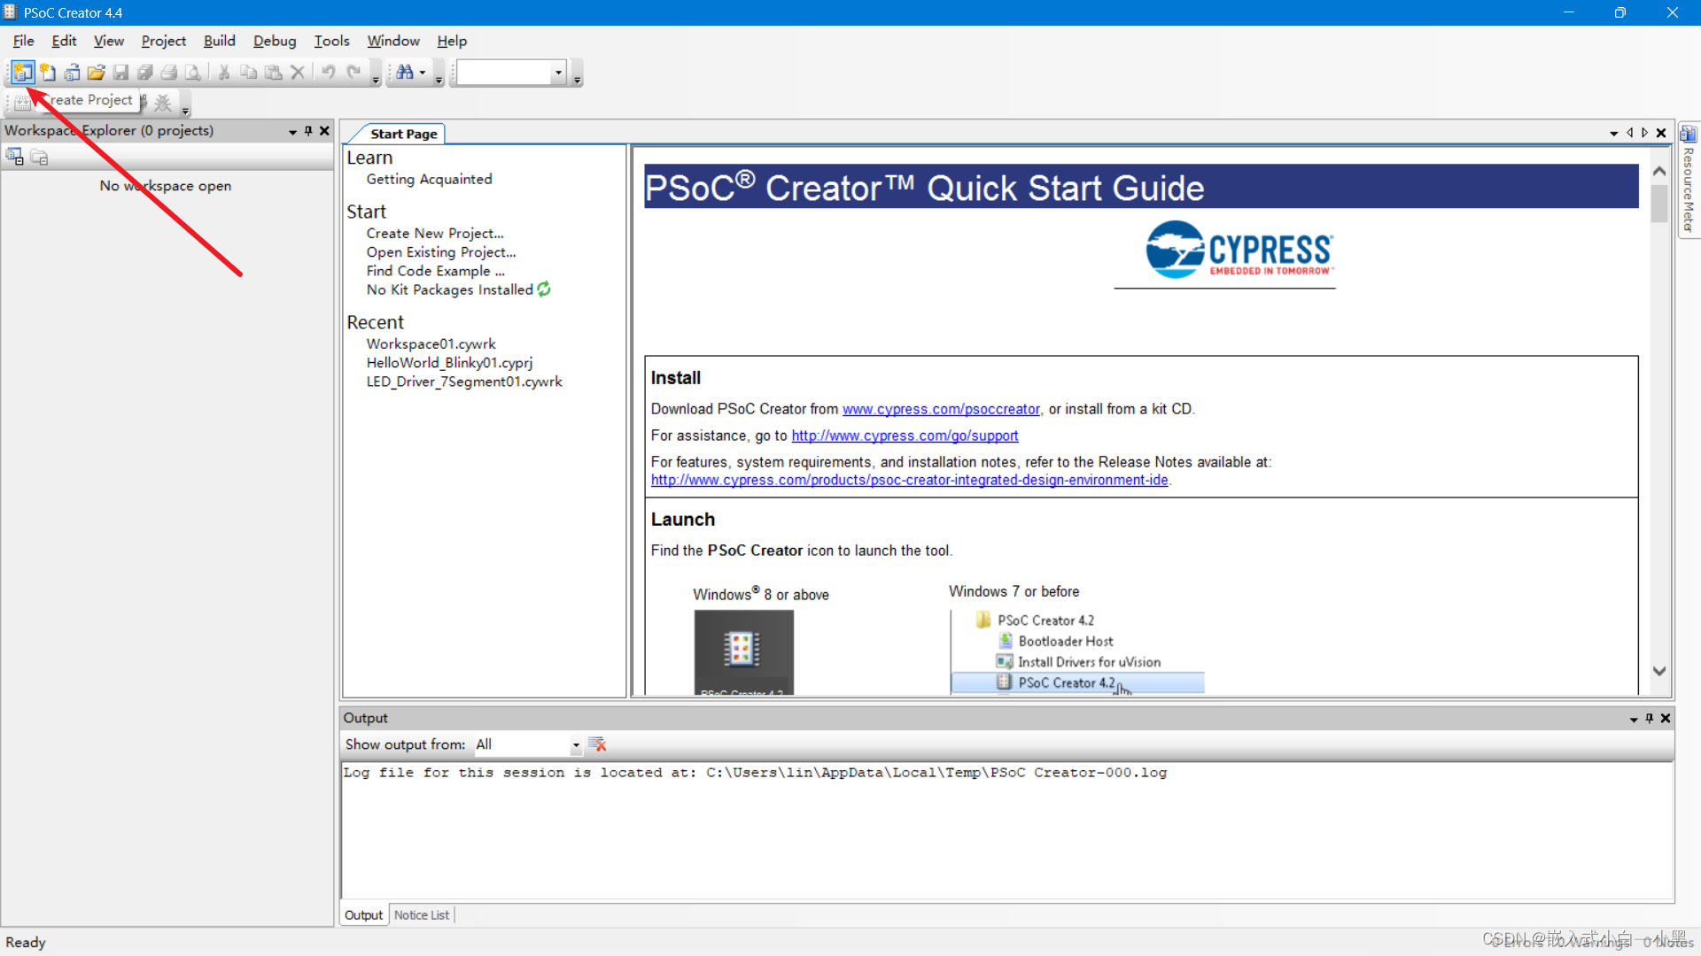Click the Print toolbar icon

pyautogui.click(x=169, y=73)
